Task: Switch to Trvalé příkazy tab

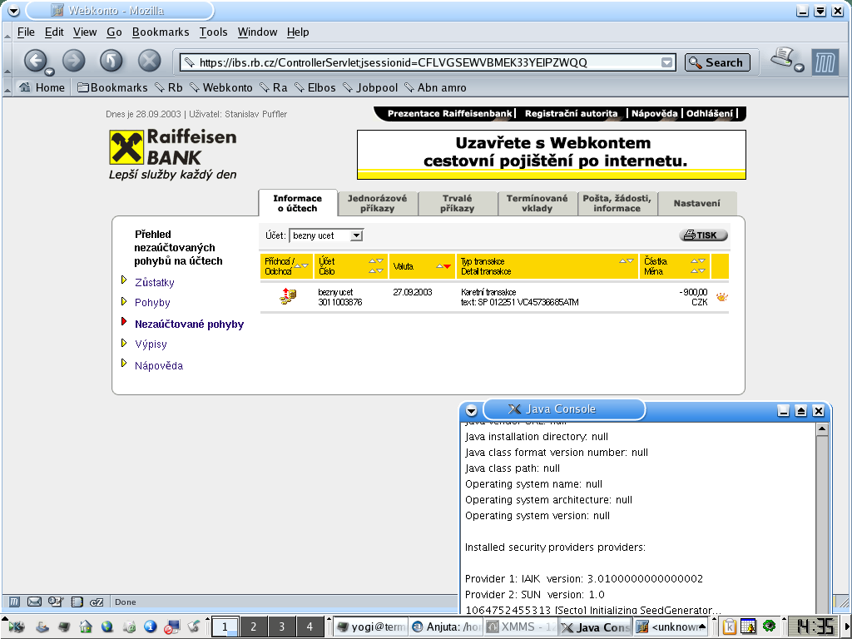Action: pos(457,203)
